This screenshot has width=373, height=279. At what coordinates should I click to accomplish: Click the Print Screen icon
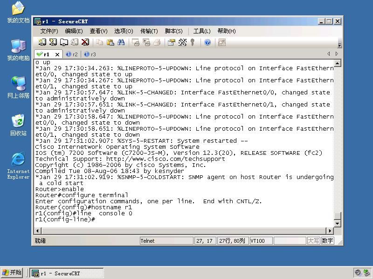tap(136, 42)
